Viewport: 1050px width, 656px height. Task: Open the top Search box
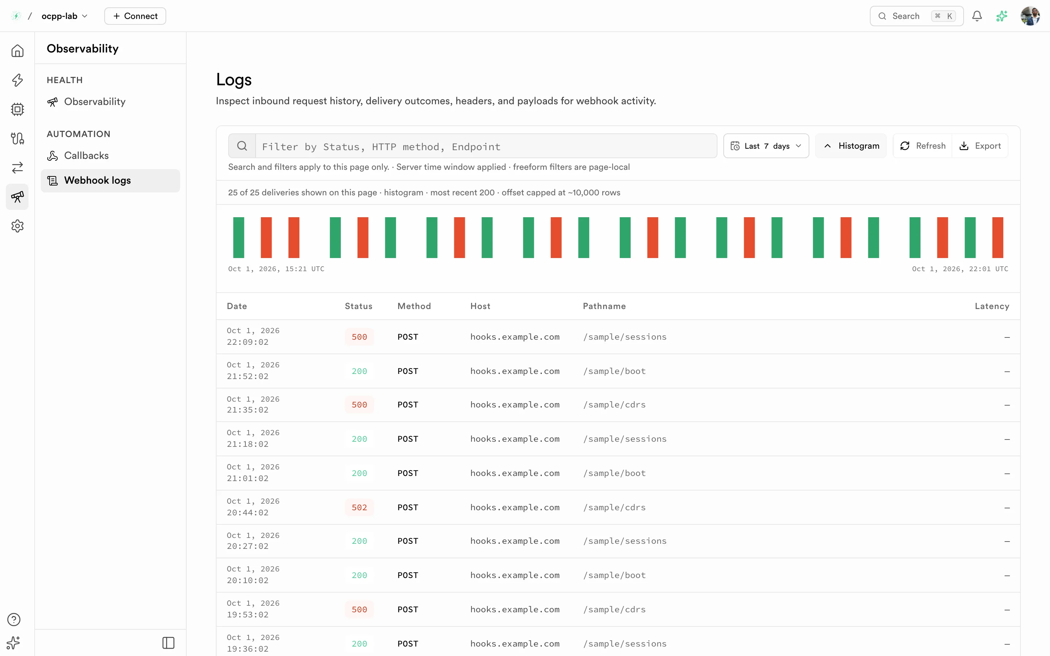[x=916, y=16]
